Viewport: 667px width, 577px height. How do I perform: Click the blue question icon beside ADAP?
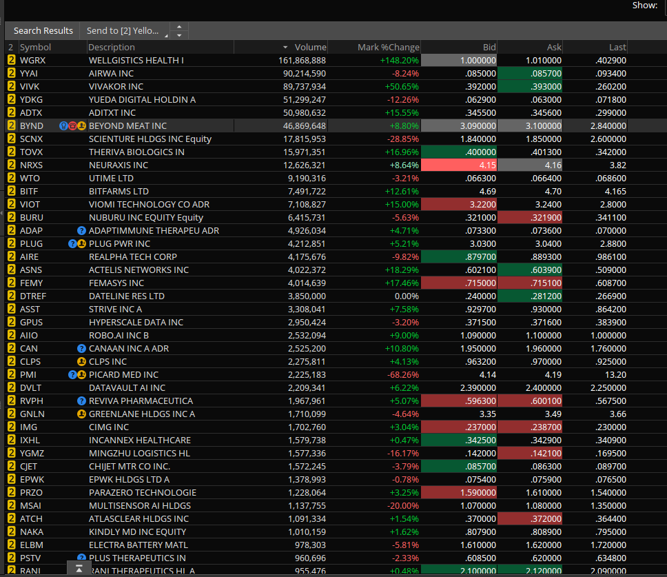click(82, 231)
